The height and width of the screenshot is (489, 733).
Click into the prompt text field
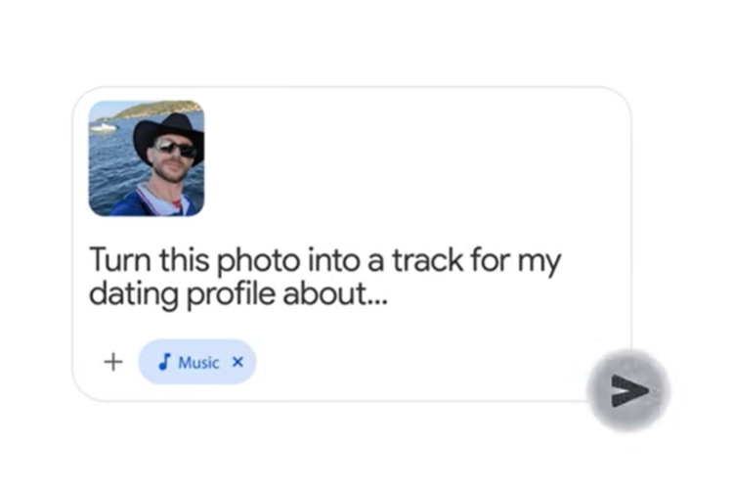point(323,278)
